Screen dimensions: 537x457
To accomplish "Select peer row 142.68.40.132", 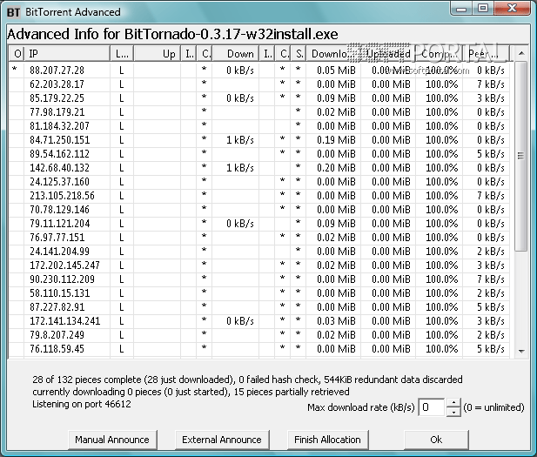I will pyautogui.click(x=259, y=168).
